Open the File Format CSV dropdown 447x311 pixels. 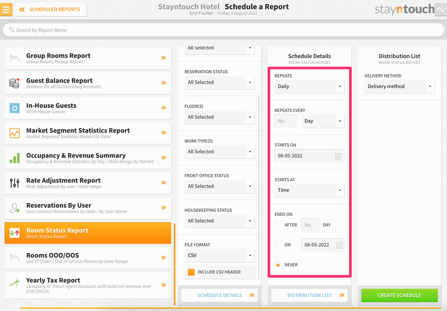220,256
